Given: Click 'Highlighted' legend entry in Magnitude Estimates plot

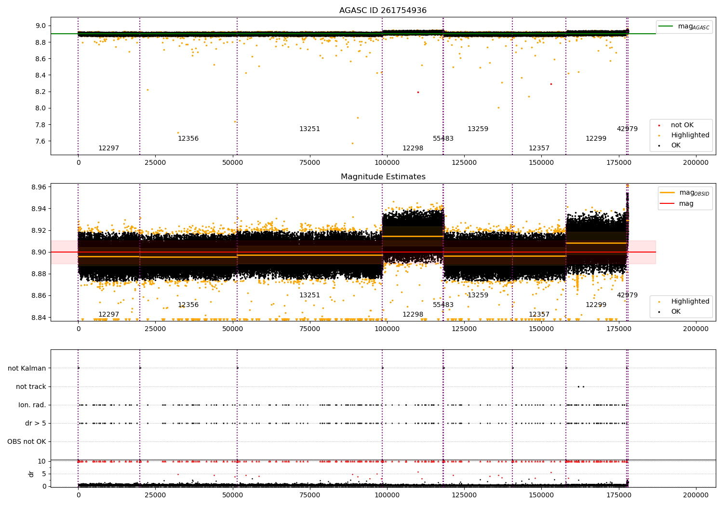Looking at the screenshot, I should pyautogui.click(x=690, y=302).
